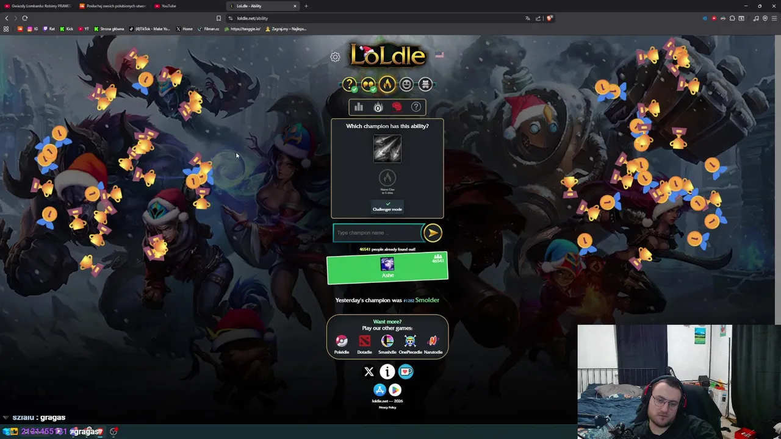Open the Narutodle game
The width and height of the screenshot is (781, 439).
pyautogui.click(x=433, y=344)
